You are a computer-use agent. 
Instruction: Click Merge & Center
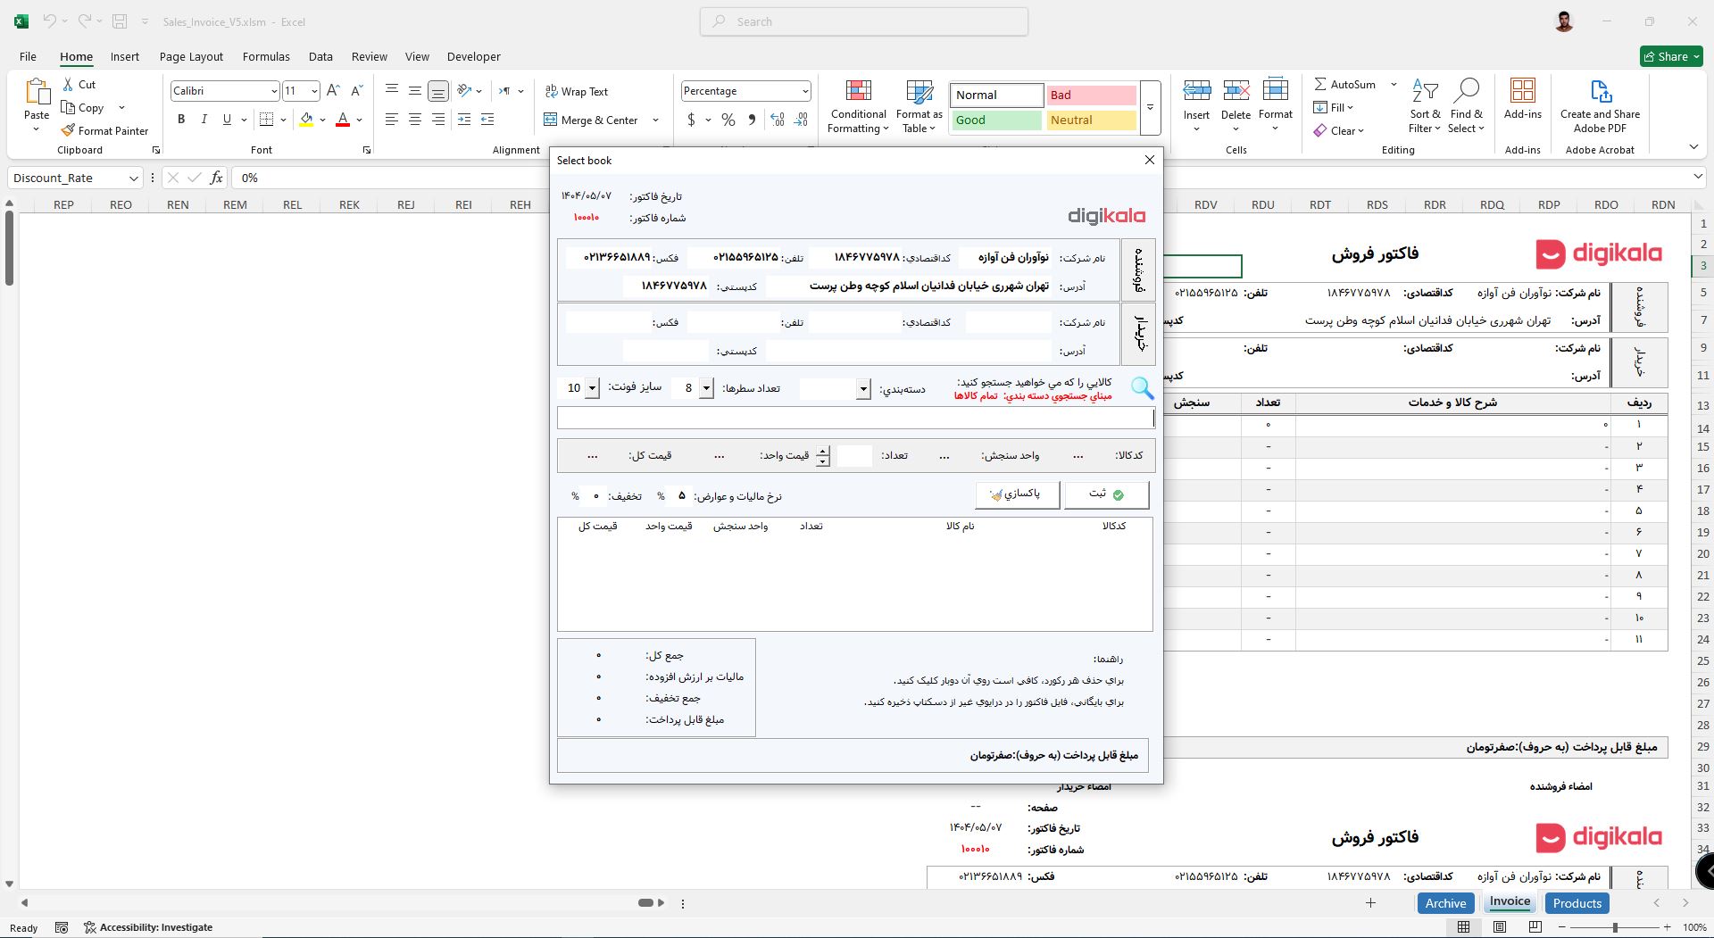click(591, 120)
